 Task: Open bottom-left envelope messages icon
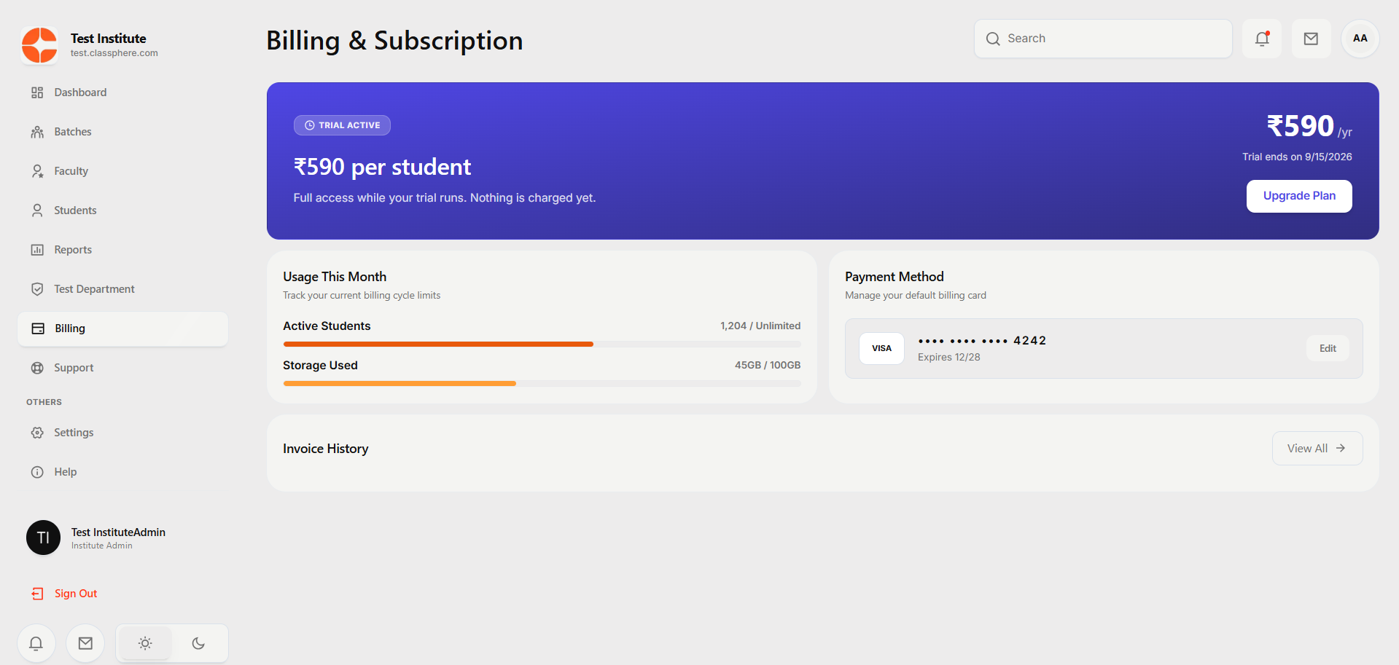coord(85,643)
